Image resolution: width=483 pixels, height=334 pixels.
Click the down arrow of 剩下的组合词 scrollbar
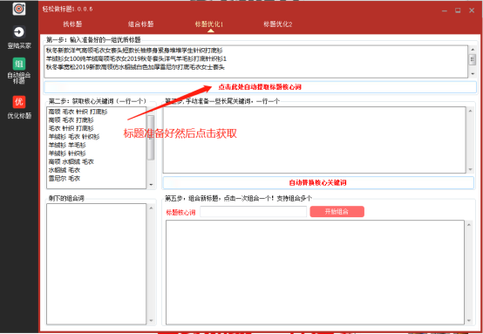click(x=151, y=321)
